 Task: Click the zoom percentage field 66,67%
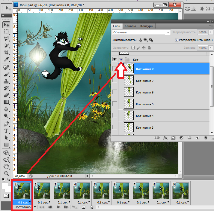tap(20, 176)
